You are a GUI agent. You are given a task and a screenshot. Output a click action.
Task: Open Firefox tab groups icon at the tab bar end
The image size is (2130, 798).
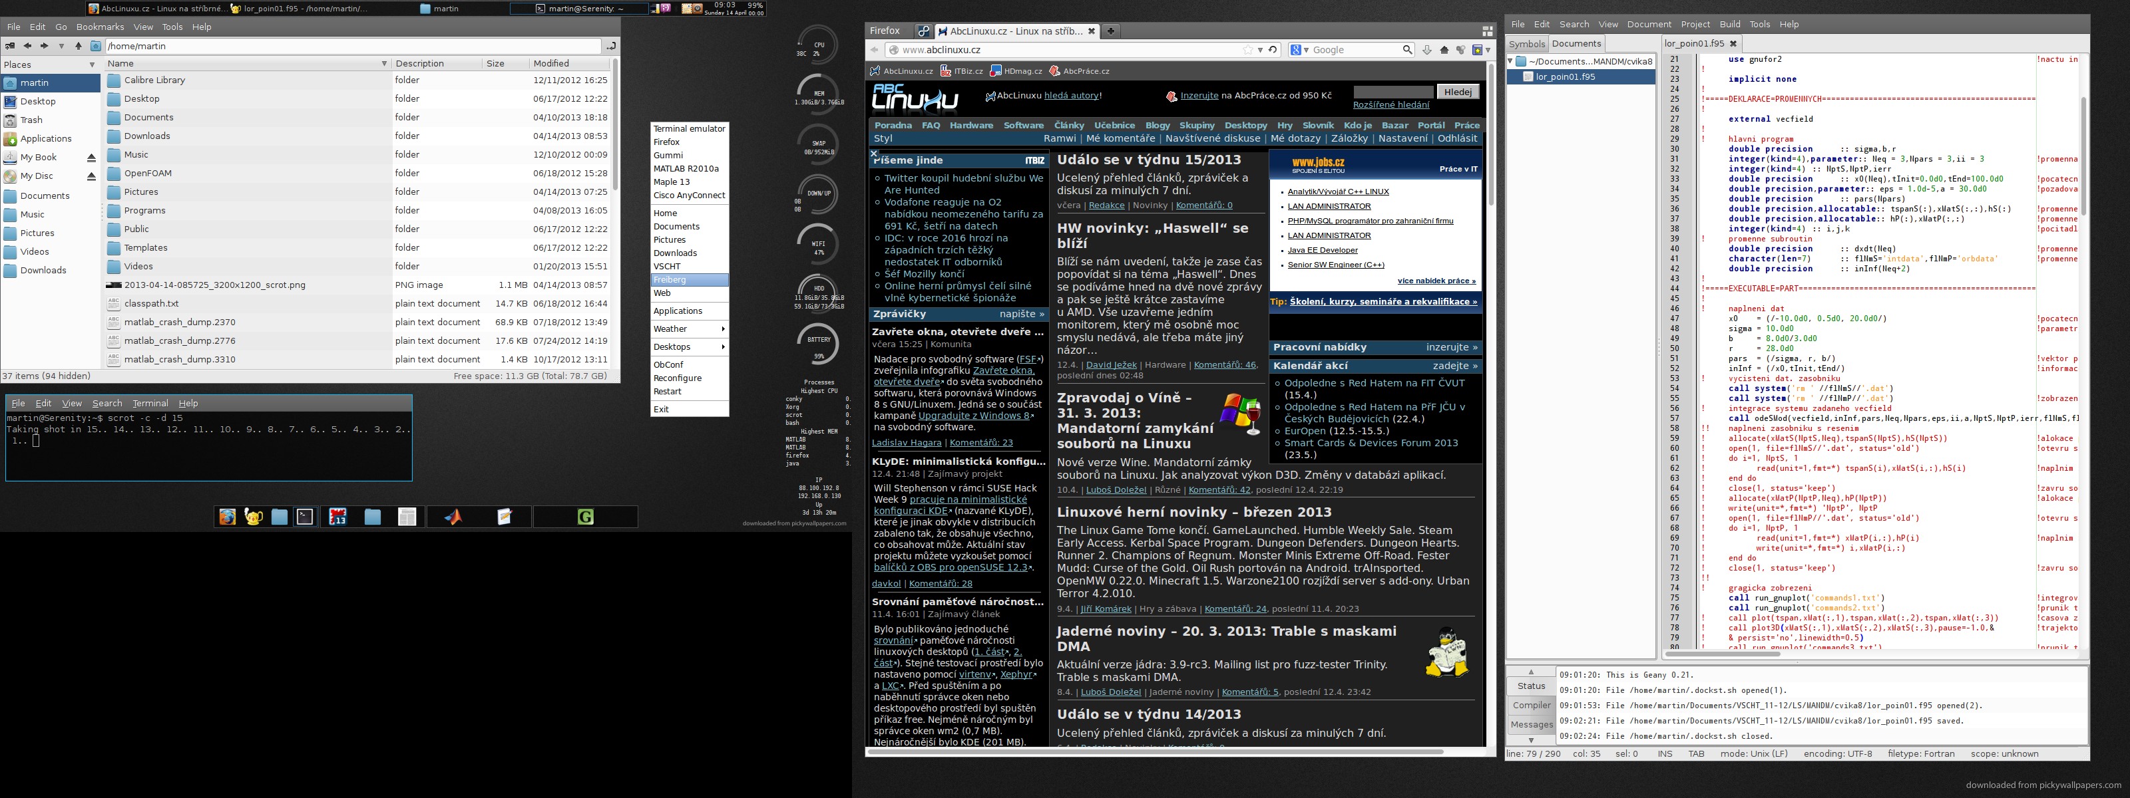tap(1488, 31)
